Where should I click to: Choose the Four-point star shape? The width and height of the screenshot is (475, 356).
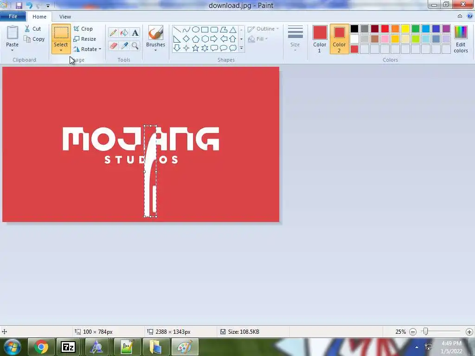(186, 48)
